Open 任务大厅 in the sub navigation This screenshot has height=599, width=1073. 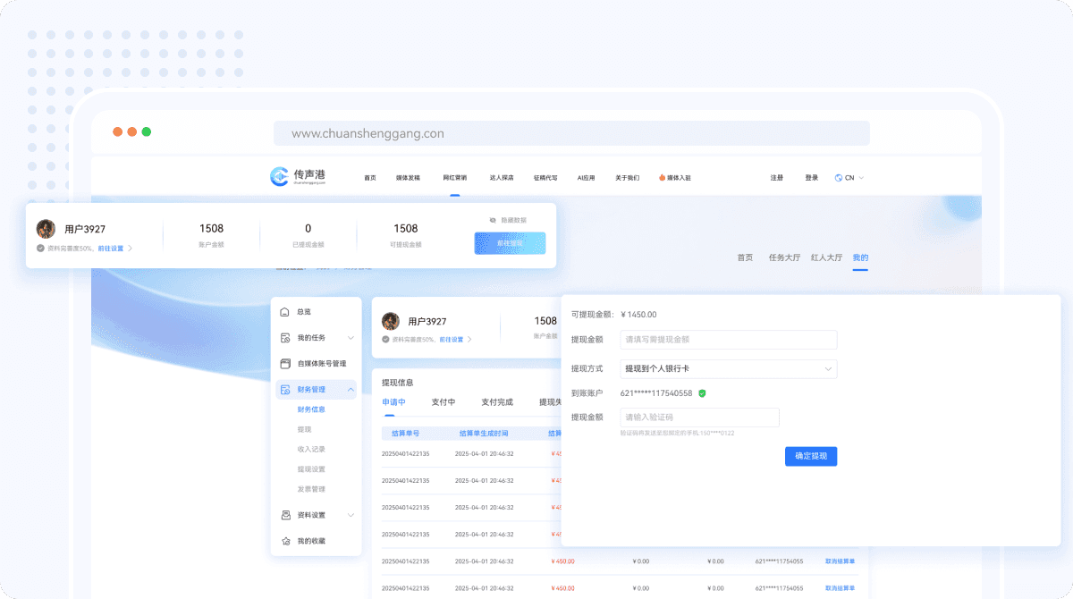coord(784,257)
